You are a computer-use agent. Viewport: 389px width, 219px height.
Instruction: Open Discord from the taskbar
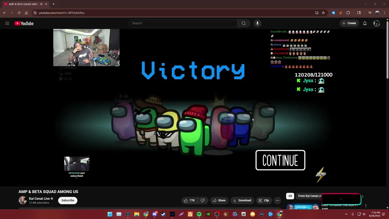155,214
